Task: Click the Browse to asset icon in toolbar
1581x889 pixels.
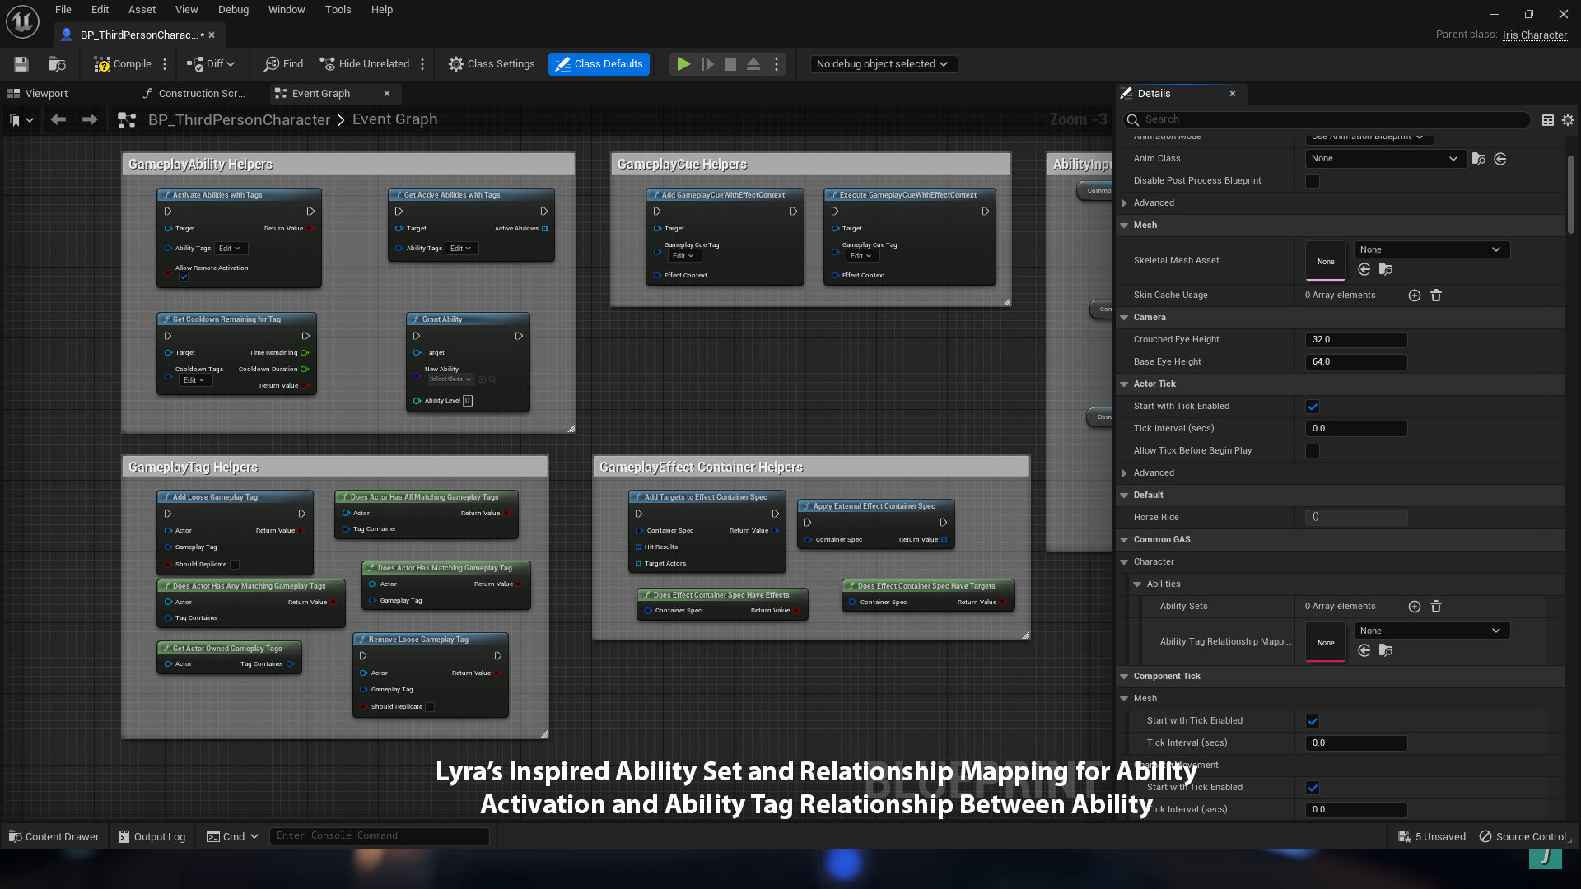Action: pyautogui.click(x=57, y=64)
